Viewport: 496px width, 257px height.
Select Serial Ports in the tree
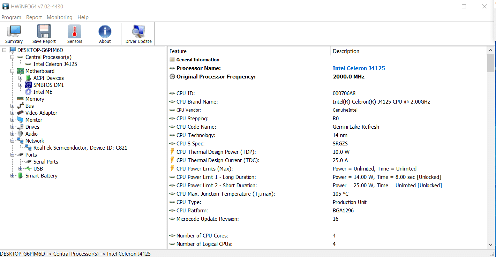[x=46, y=161]
